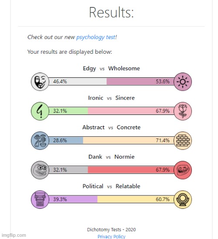Click the trollface Normie icon
The height and width of the screenshot is (239, 218).
(183, 170)
